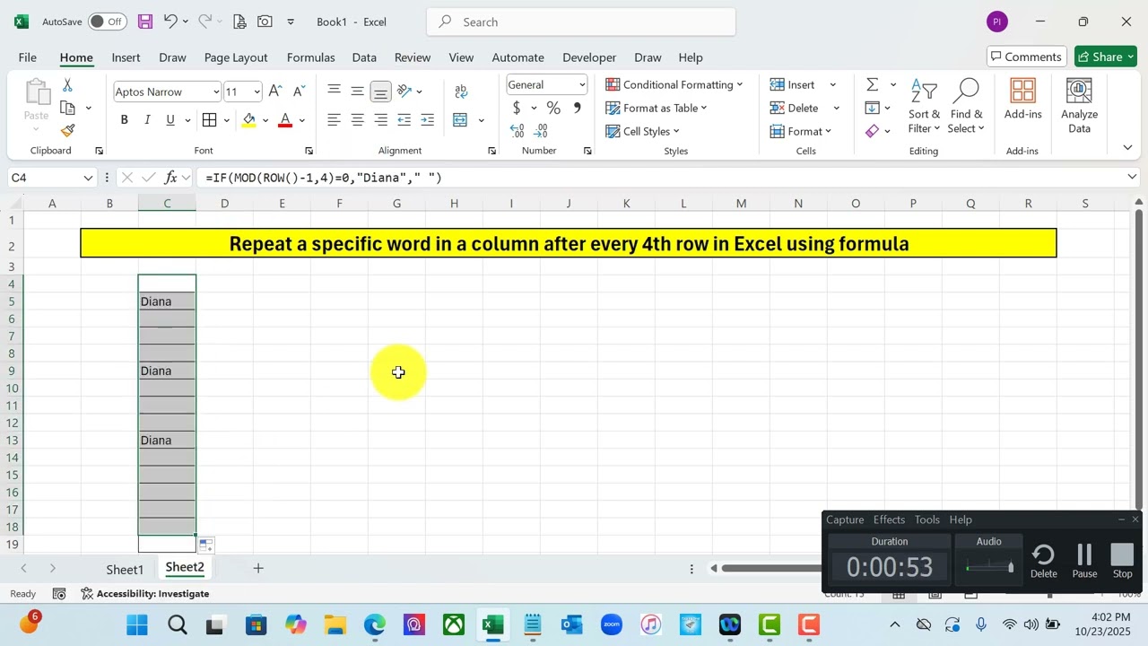This screenshot has width=1148, height=646.
Task: Click the vertical scrollbar thumb
Action: point(1139,359)
